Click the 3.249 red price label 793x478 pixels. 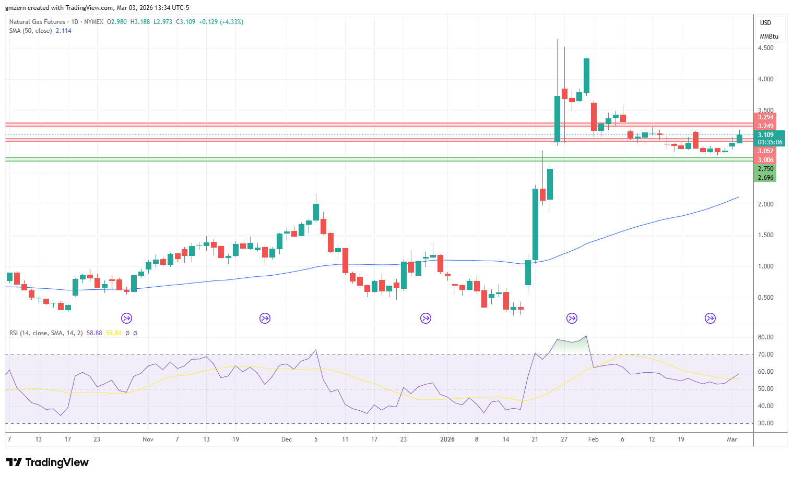[x=765, y=126]
